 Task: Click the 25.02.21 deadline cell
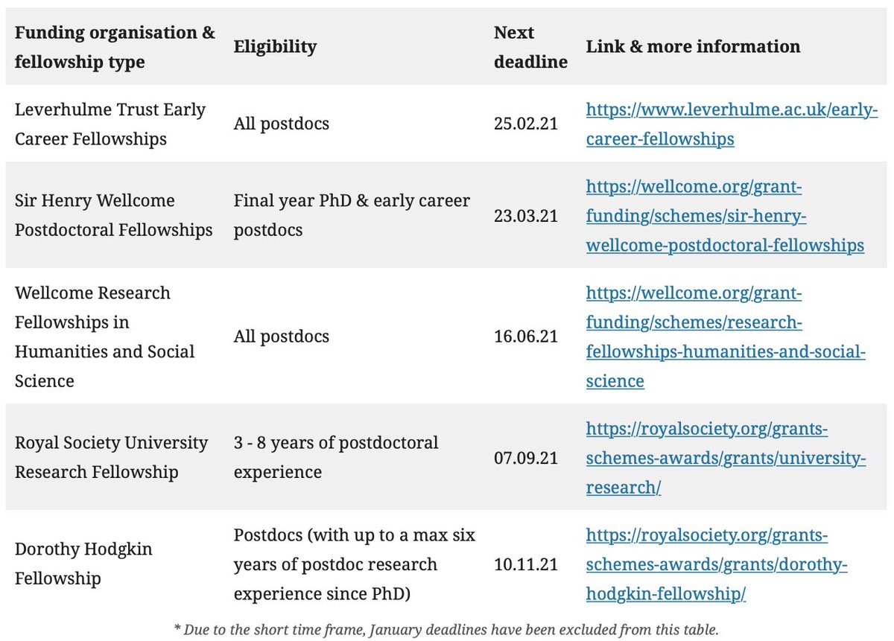[526, 124]
